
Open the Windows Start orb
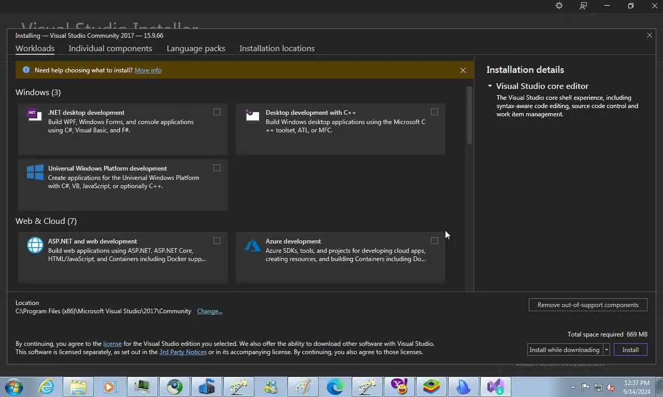pyautogui.click(x=13, y=387)
